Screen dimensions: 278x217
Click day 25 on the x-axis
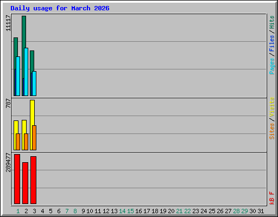pos(212,211)
